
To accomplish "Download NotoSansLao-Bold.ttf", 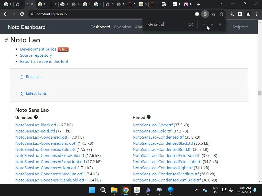I will coord(152,131).
